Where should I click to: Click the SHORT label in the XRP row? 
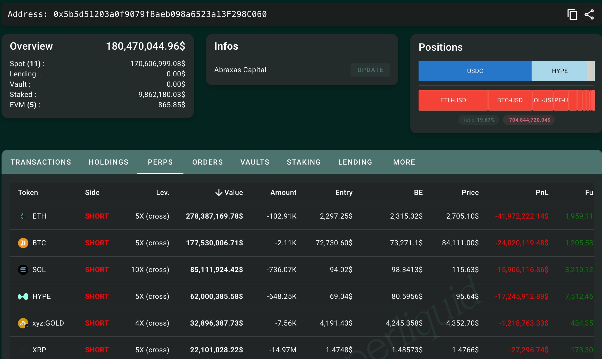click(97, 350)
